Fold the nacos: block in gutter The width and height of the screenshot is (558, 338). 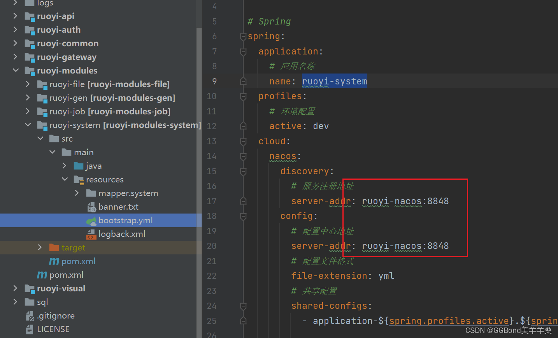pyautogui.click(x=243, y=156)
